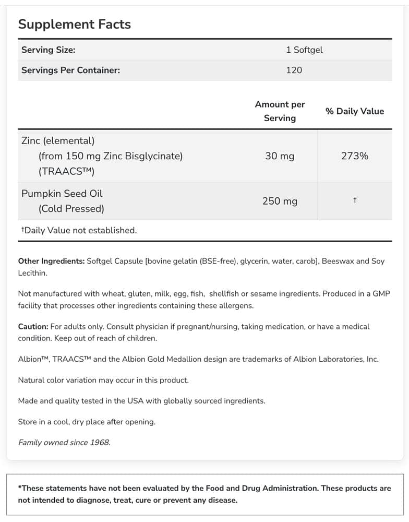409x522 pixels.
Task: Select the 120 servings value
Action: click(294, 70)
